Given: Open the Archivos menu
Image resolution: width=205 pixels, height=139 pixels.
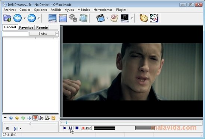Looking at the screenshot, I should 10,10.
